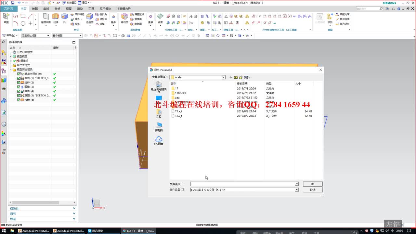Open the 文件名 filename dropdown arrow
This screenshot has width=416, height=234.
pos(297,184)
